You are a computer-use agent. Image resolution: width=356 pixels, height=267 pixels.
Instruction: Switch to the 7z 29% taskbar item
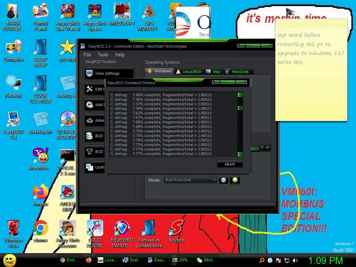pyautogui.click(x=182, y=260)
